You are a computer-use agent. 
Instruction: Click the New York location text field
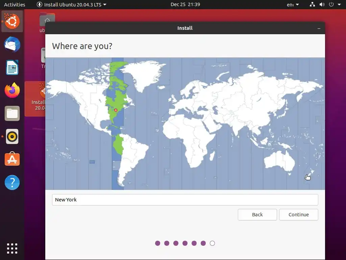pyautogui.click(x=185, y=200)
